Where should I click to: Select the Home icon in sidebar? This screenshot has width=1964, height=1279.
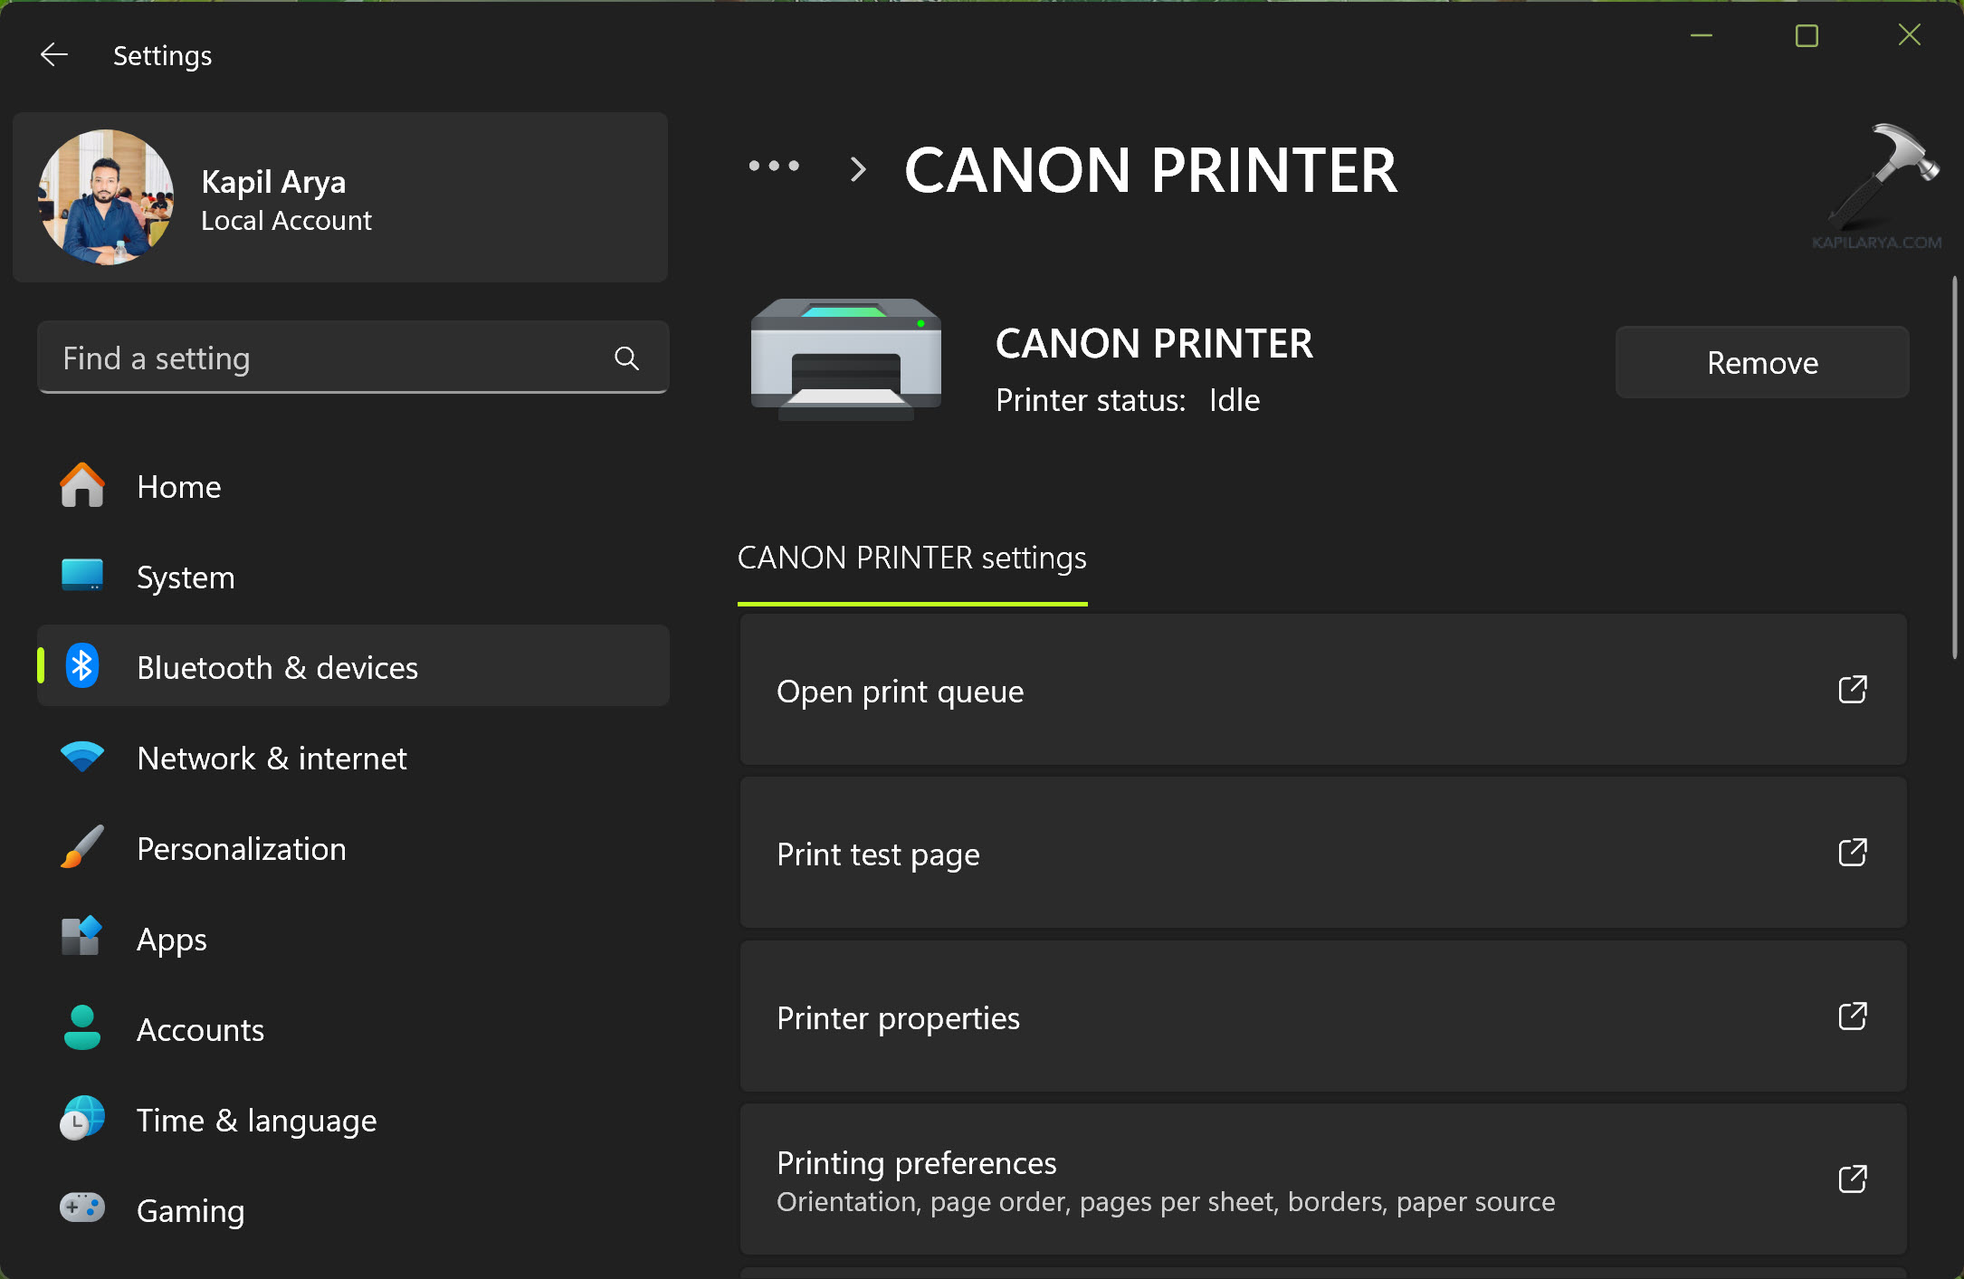tap(81, 486)
